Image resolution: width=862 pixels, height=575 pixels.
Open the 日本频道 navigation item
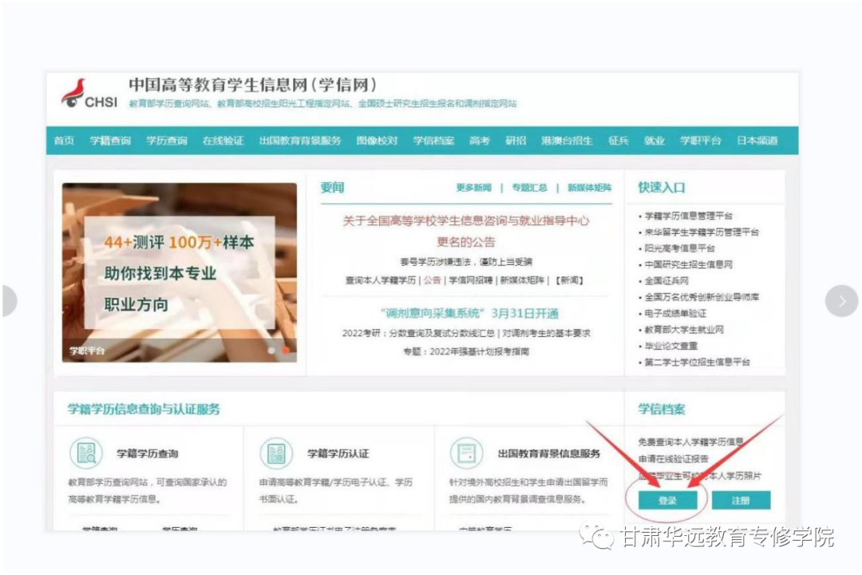tap(757, 141)
